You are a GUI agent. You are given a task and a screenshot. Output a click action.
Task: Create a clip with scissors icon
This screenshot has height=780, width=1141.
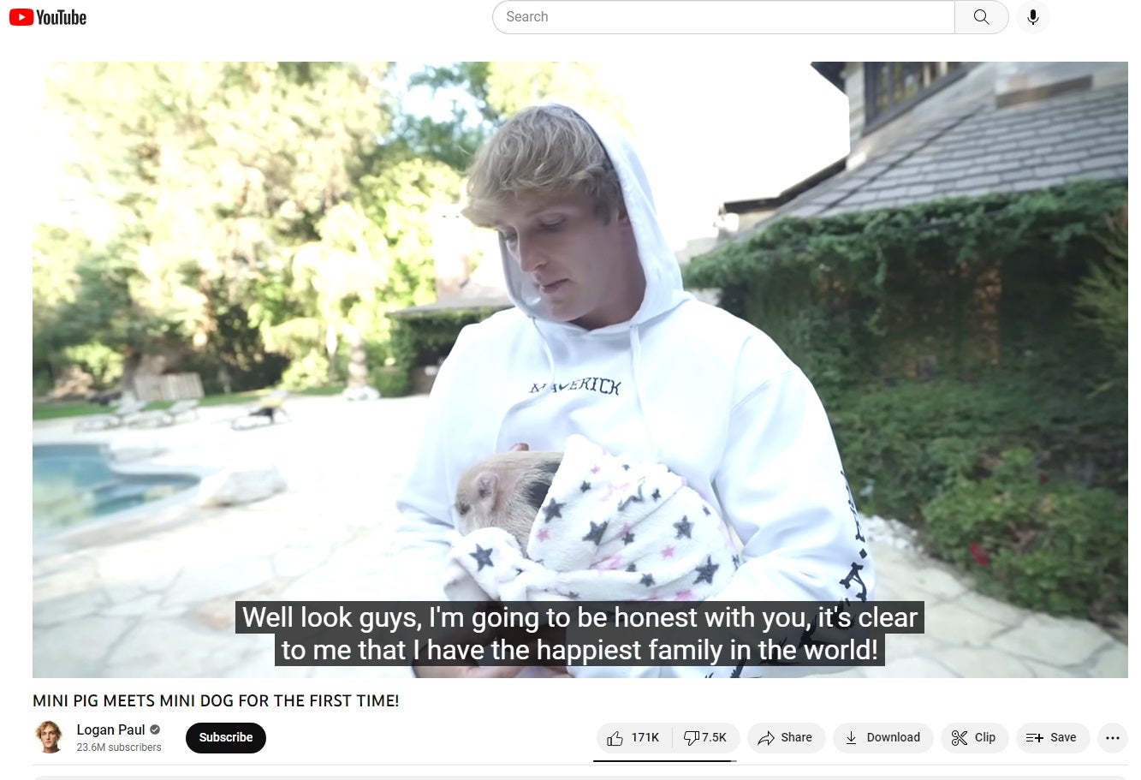[973, 737]
